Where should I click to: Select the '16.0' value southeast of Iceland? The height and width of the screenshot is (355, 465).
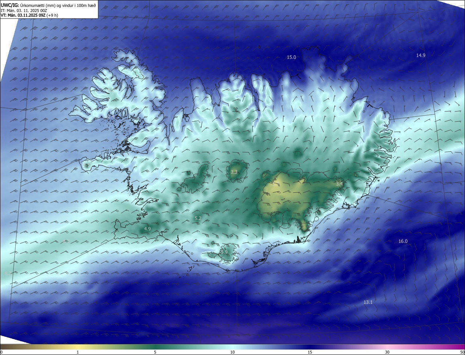[x=403, y=241]
